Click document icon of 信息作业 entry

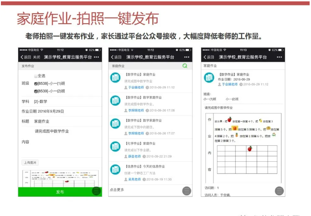[115, 170]
